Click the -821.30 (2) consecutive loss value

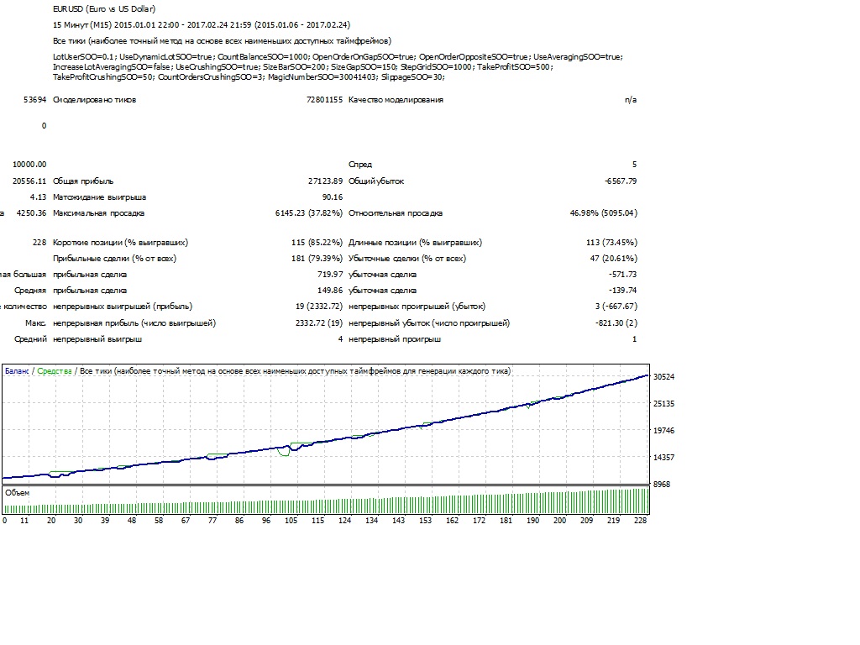pos(616,323)
